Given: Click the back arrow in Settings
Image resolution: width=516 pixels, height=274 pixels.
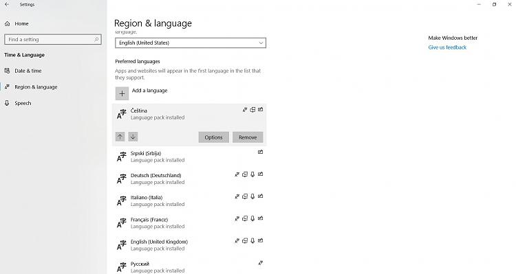Looking at the screenshot, I should (7, 5).
